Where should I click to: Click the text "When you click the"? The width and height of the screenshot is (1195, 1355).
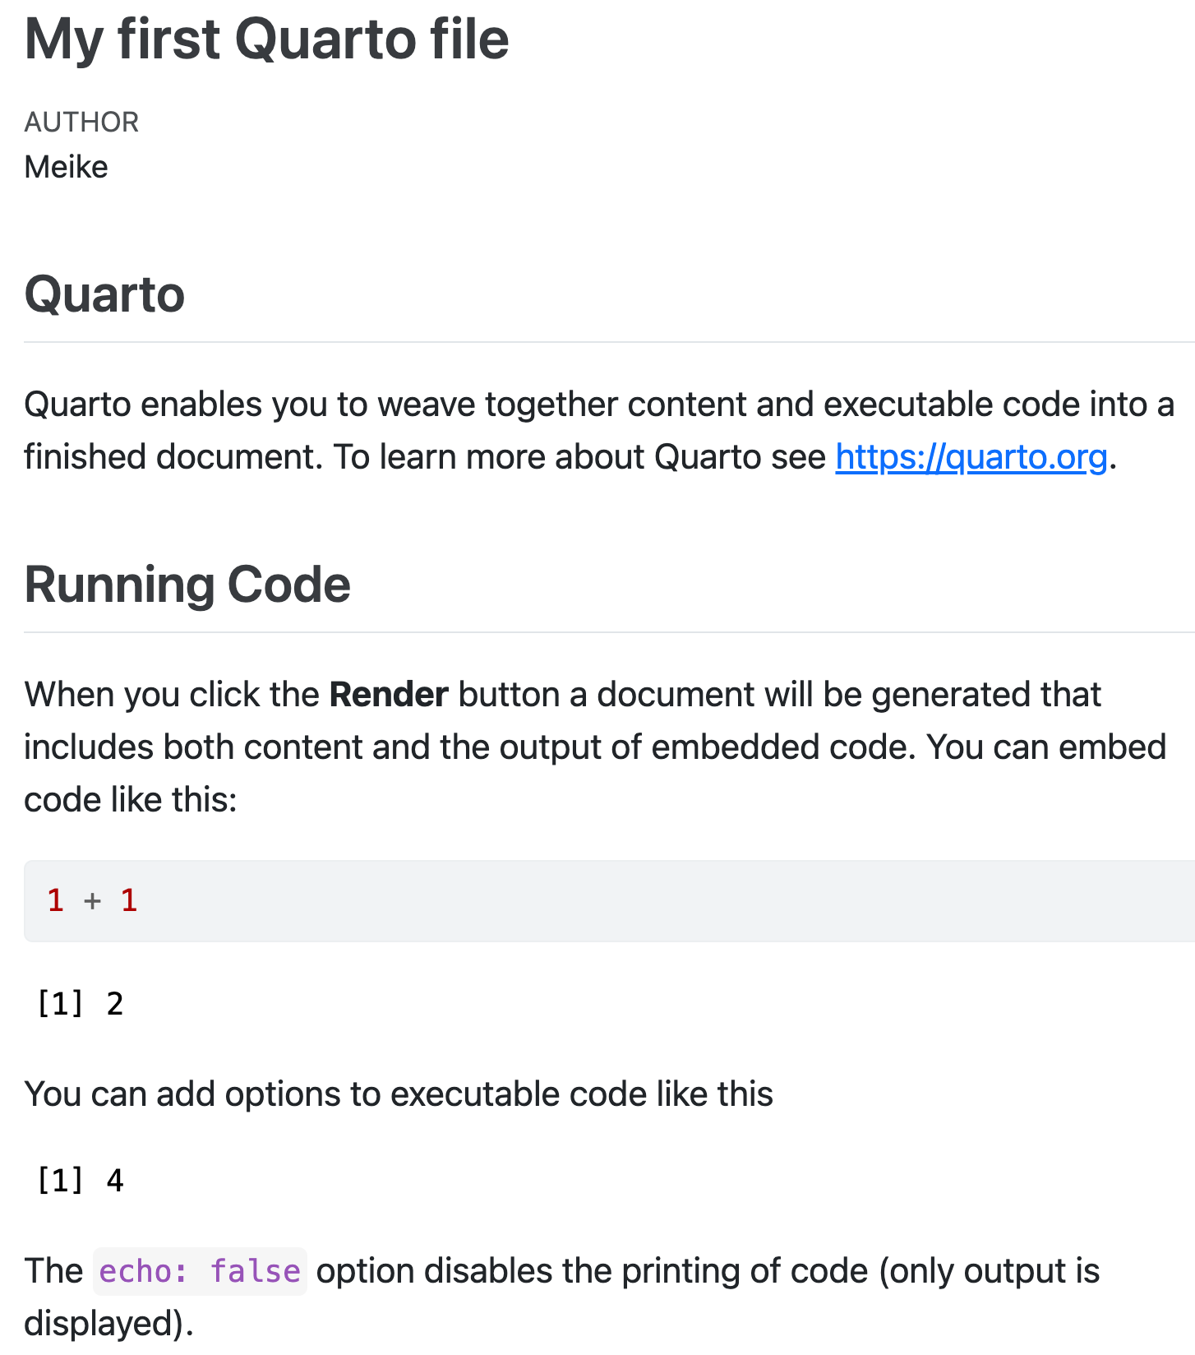coord(171,695)
